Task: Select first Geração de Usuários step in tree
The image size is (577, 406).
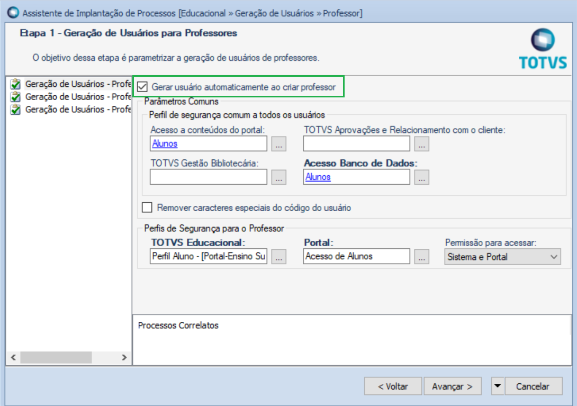Action: [78, 84]
